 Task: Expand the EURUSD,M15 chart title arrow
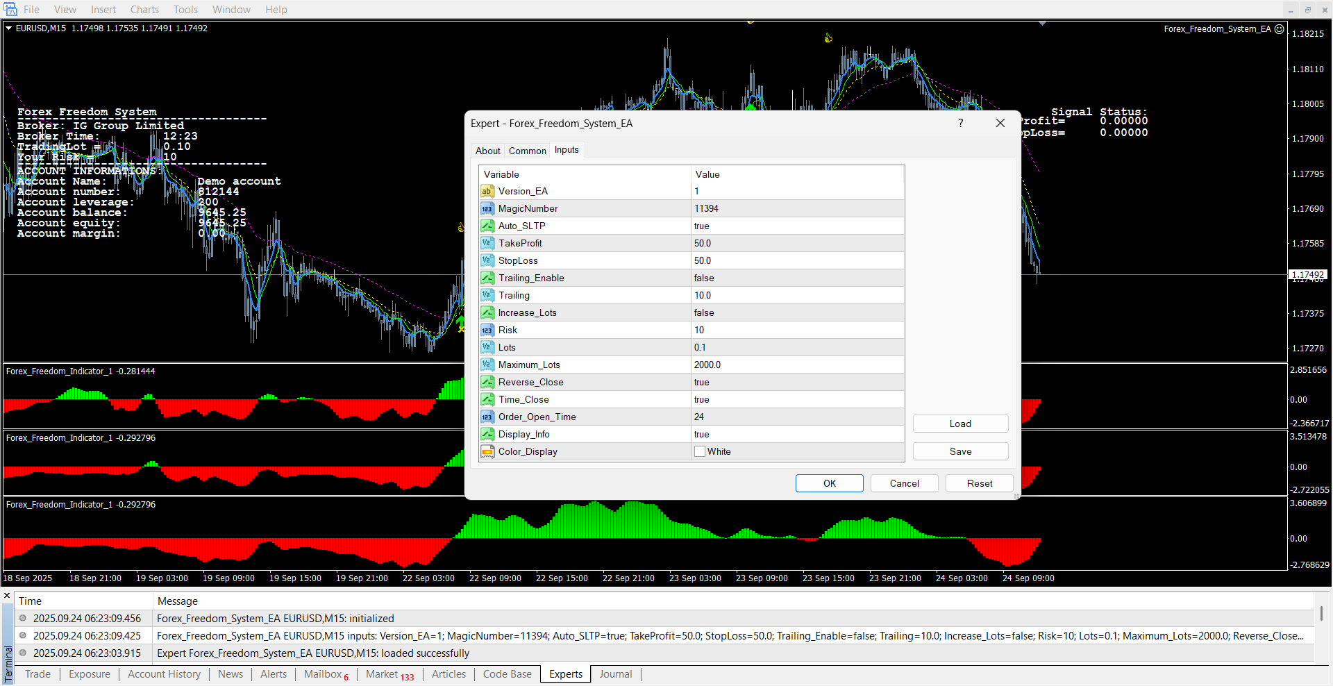[8, 28]
